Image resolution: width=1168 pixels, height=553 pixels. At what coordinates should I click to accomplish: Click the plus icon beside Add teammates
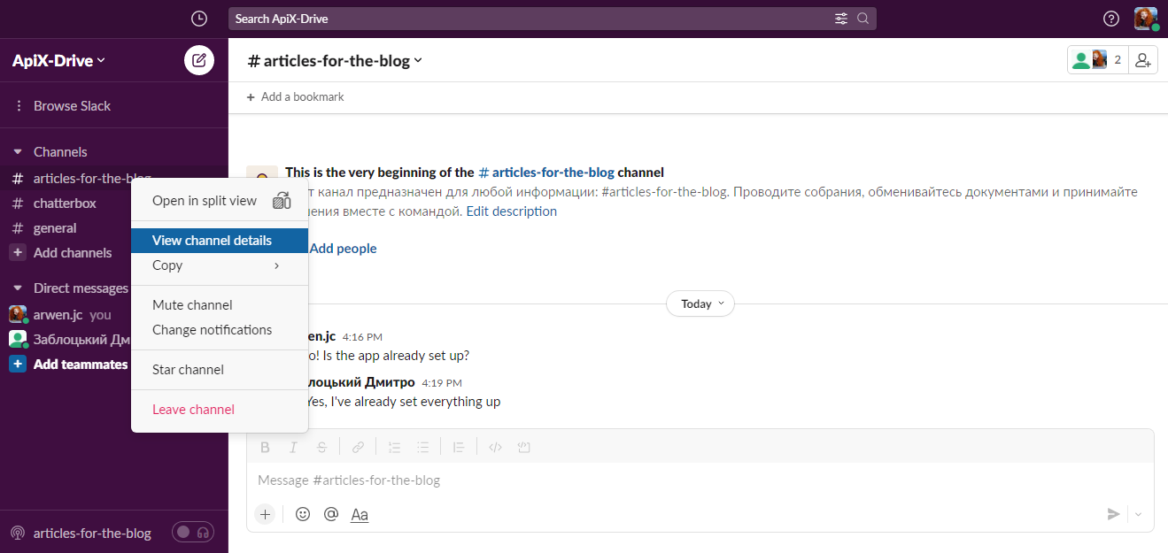coord(18,364)
